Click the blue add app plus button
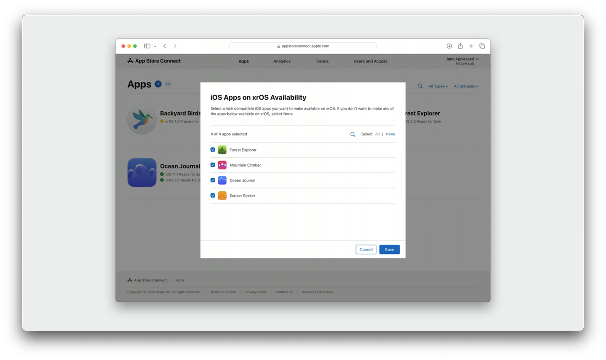The height and width of the screenshot is (360, 606). (x=158, y=84)
